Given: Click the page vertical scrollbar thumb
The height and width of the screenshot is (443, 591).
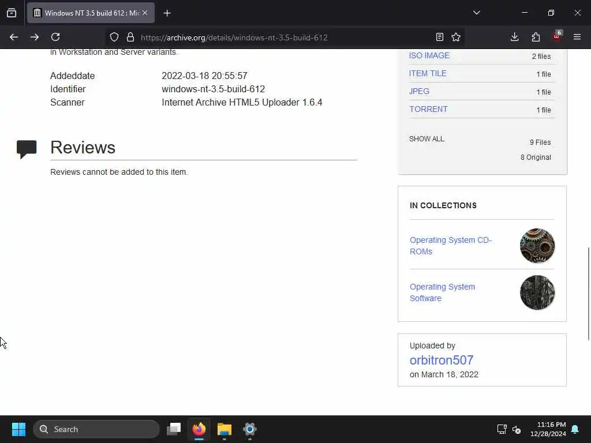Looking at the screenshot, I should 588,294.
